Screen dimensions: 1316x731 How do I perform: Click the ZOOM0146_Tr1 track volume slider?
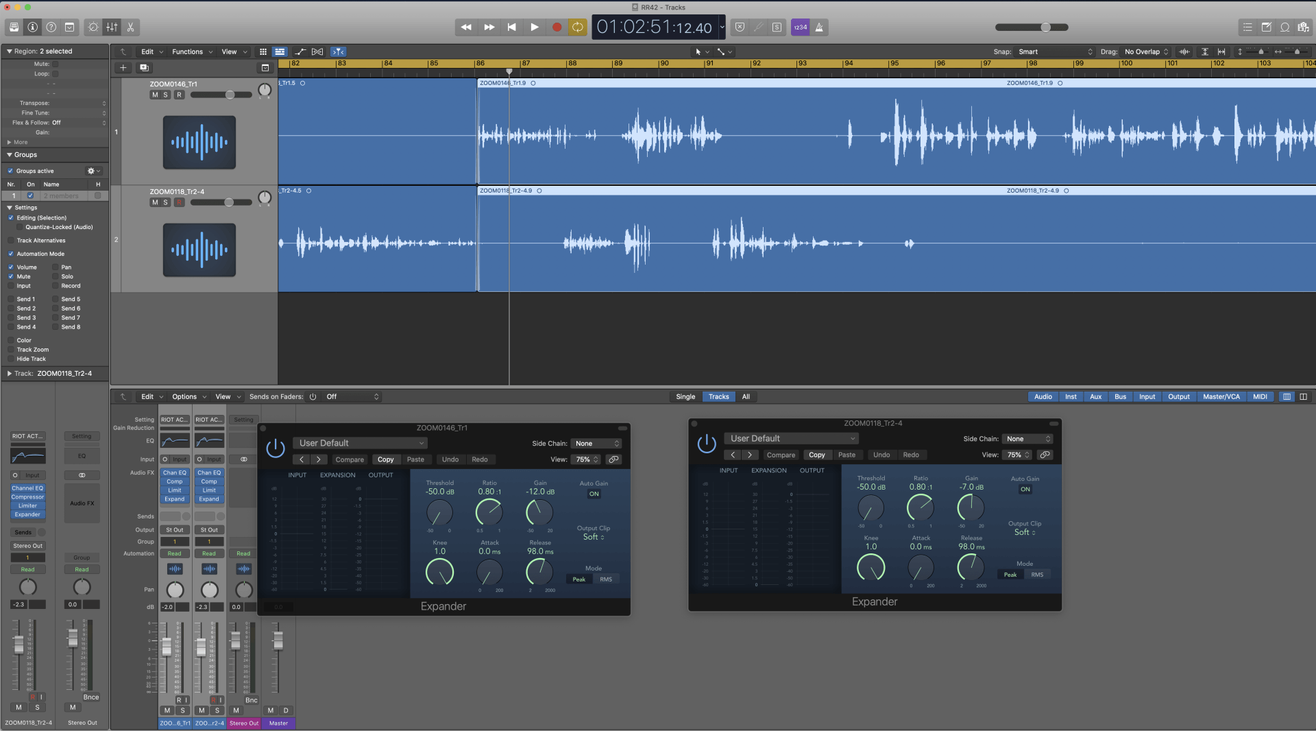pos(221,95)
